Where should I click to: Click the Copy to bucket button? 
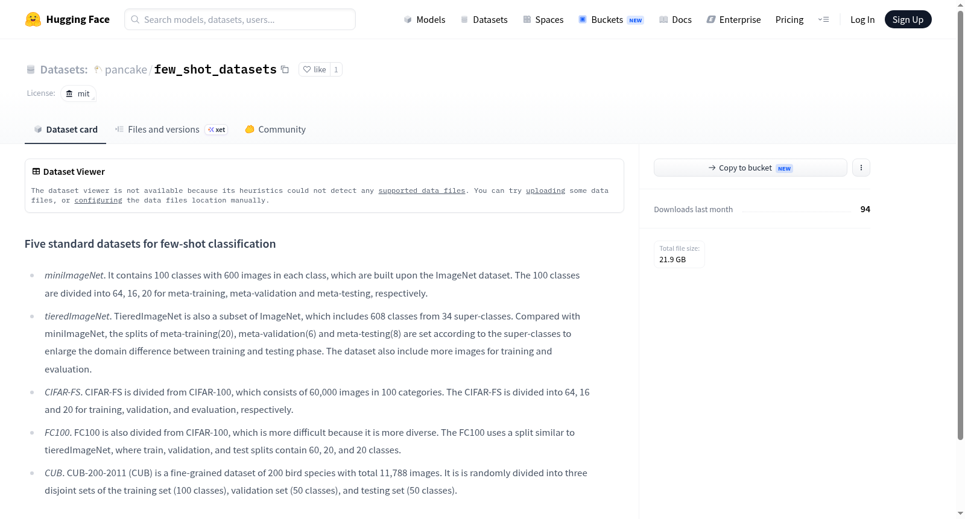tap(750, 168)
